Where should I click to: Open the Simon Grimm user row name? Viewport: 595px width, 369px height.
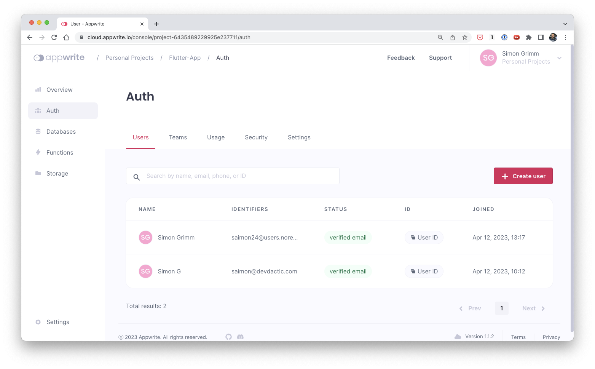176,238
